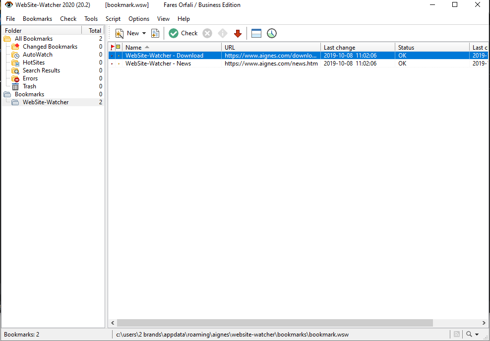Click the add-bookmark page icon with plus
The image size is (490, 341).
tap(155, 33)
